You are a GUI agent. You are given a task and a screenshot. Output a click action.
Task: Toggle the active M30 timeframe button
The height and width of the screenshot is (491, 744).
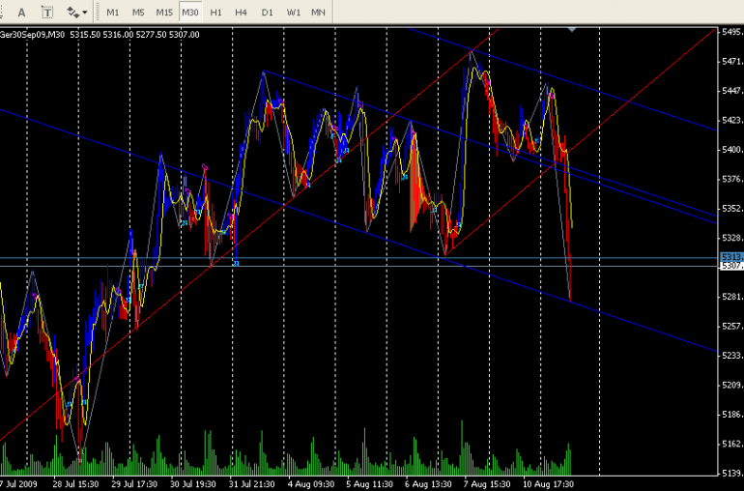pos(190,13)
